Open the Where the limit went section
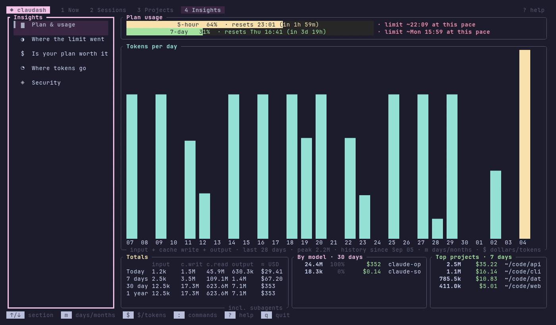Viewport: 556px width, 325px height. [x=61, y=39]
